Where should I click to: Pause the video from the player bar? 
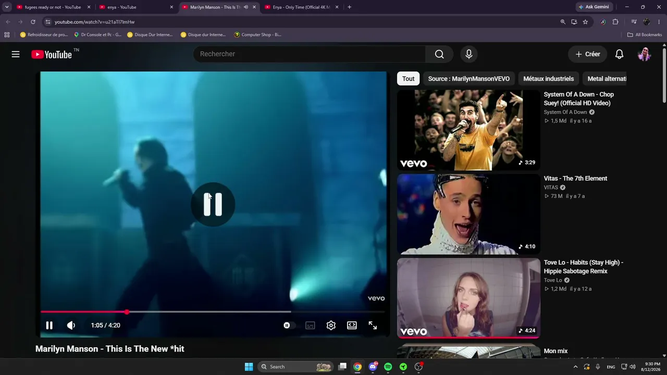[x=49, y=326]
